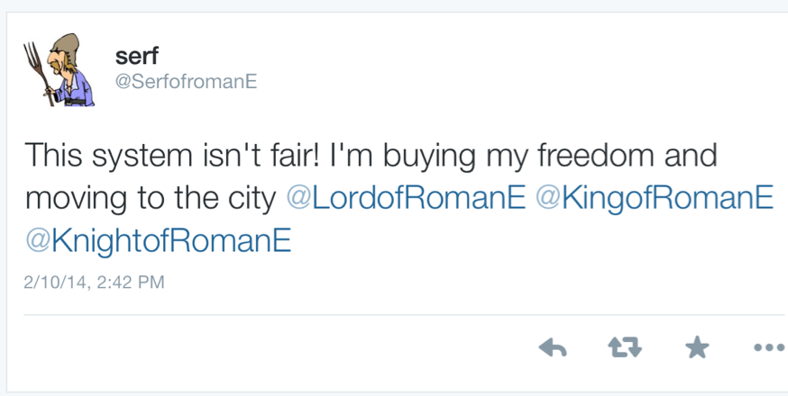Retweet the serf's freedom tweet
Image resolution: width=788 pixels, height=396 pixels.
[624, 348]
